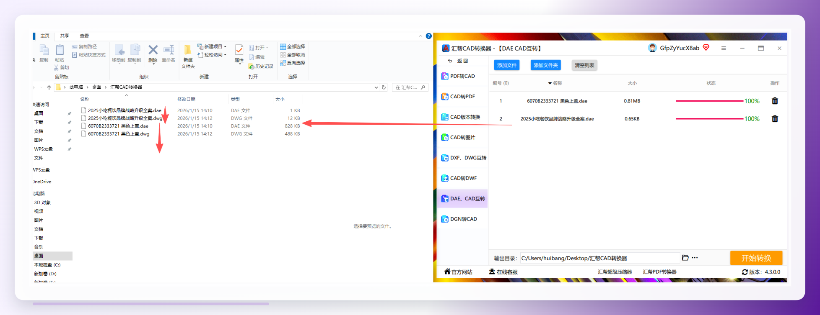Screen dimensions: 820x315
Task: Start conversion with 开始转换
Action: coord(756,258)
